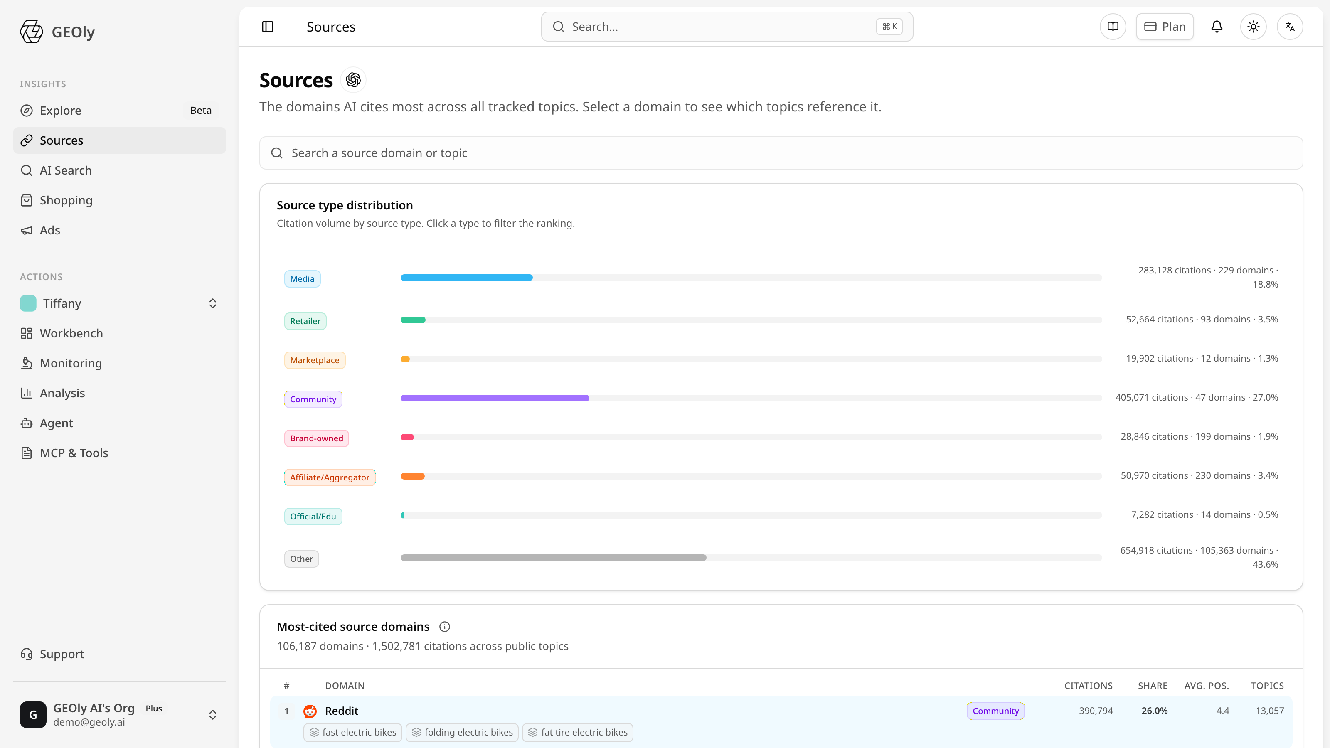1330x748 pixels.
Task: Click the gray Other citation bar
Action: point(554,558)
